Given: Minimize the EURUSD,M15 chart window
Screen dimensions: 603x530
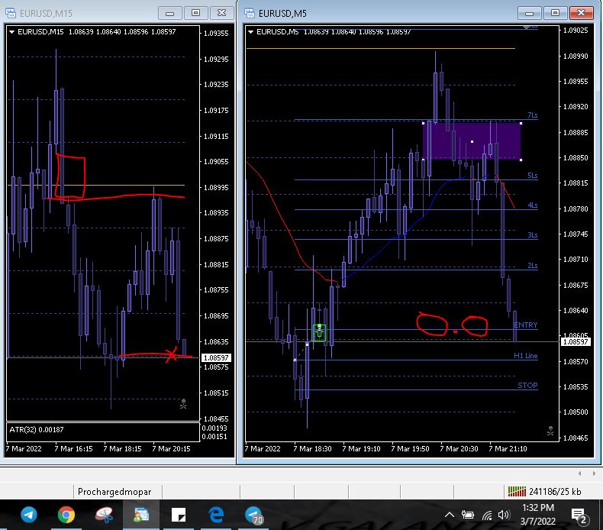Looking at the screenshot, I should [169, 13].
